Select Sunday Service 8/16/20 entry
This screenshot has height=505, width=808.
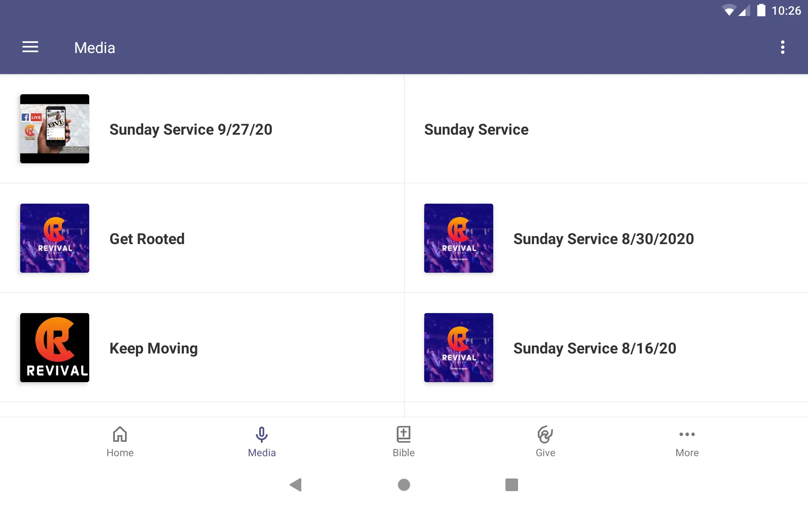[606, 347]
